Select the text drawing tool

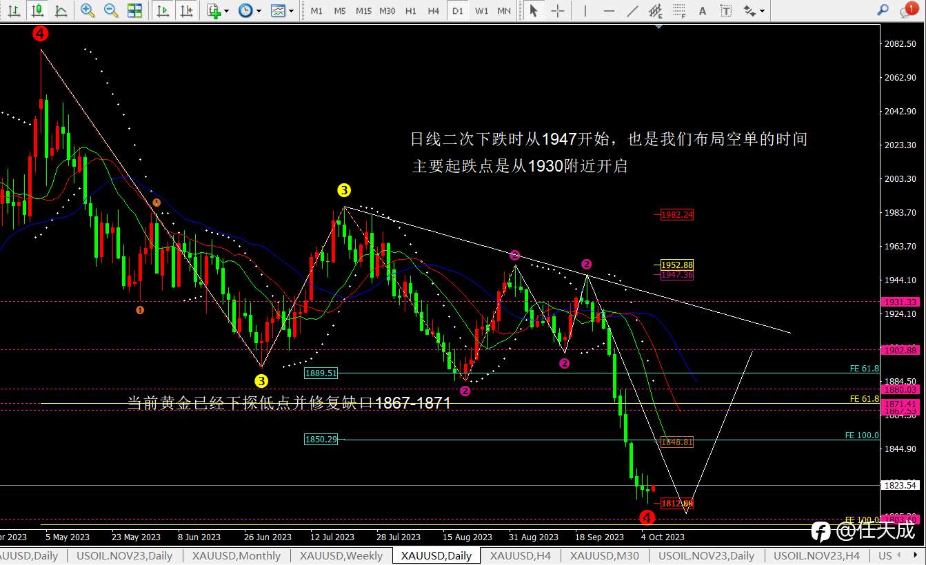click(703, 10)
